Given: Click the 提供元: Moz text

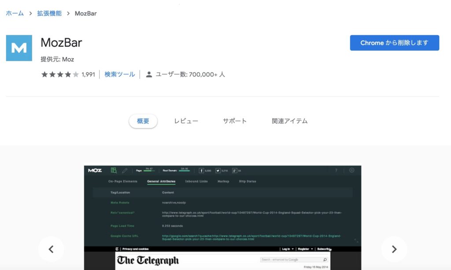Looking at the screenshot, I should point(57,59).
